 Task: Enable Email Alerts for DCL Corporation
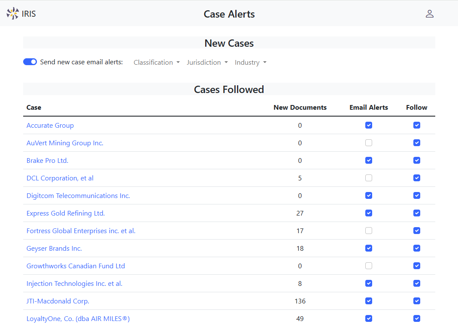point(369,178)
